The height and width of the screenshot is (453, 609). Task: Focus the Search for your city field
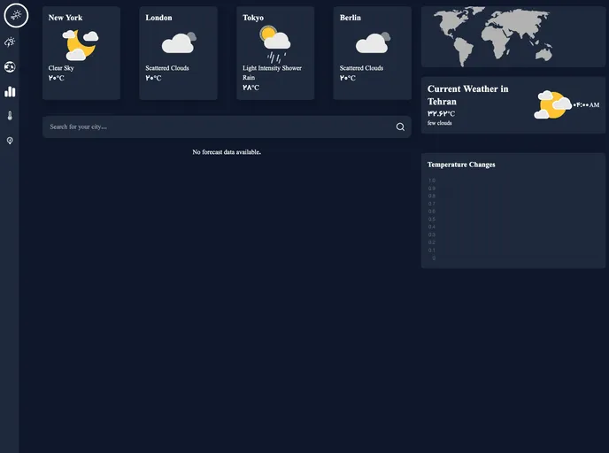pos(227,127)
